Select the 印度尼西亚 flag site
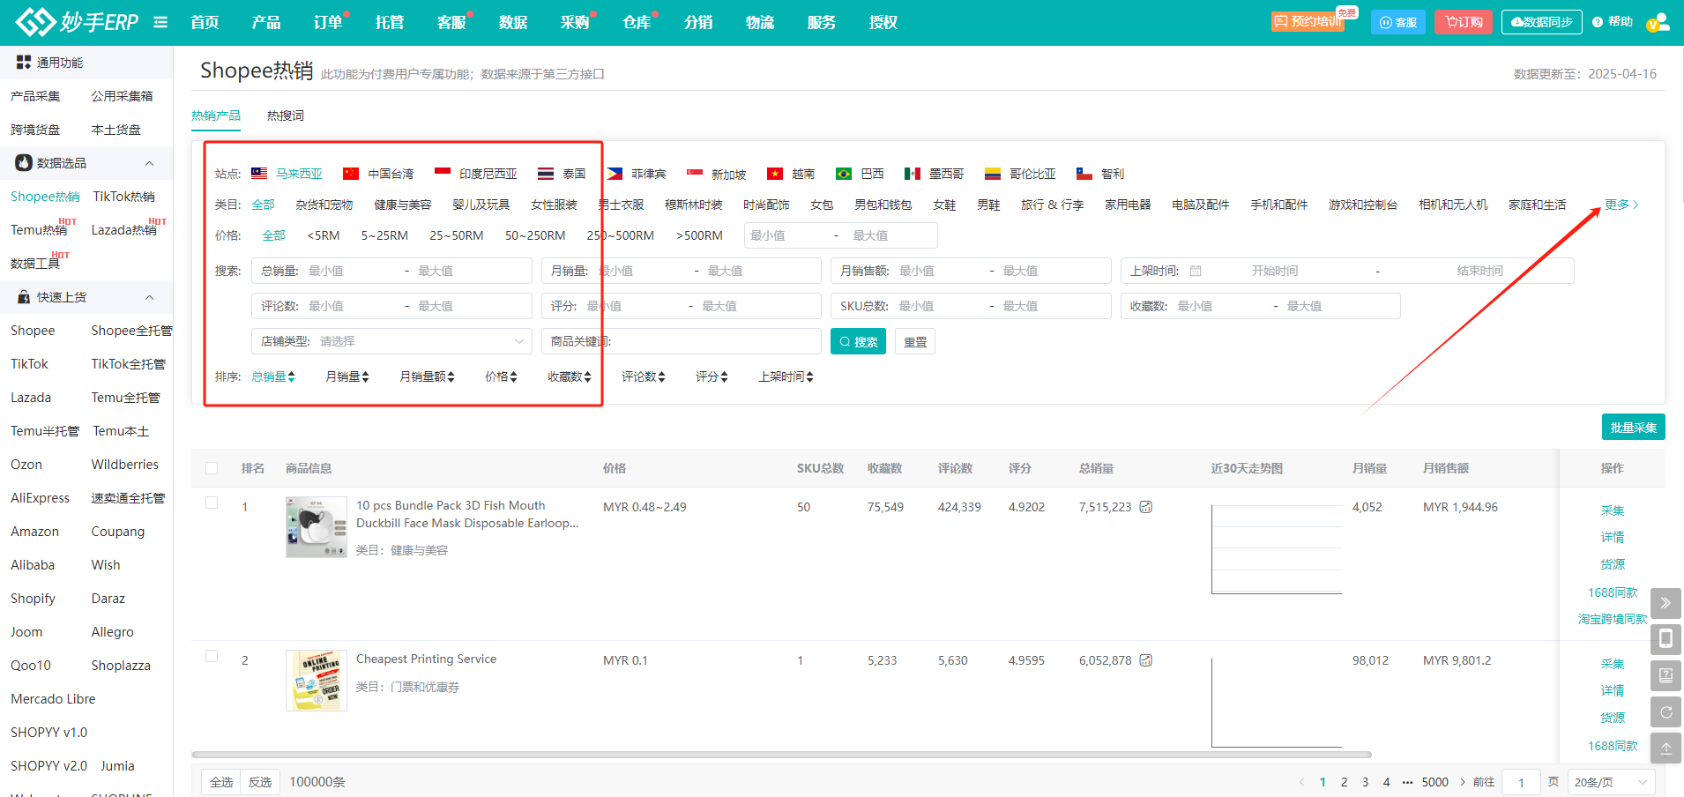The width and height of the screenshot is (1684, 797). 476,174
